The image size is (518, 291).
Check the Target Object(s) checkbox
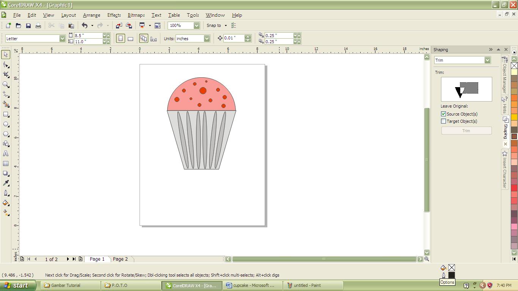(443, 121)
